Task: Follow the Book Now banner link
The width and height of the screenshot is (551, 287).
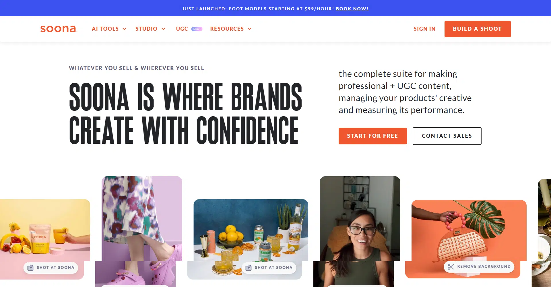Action: 352,9
